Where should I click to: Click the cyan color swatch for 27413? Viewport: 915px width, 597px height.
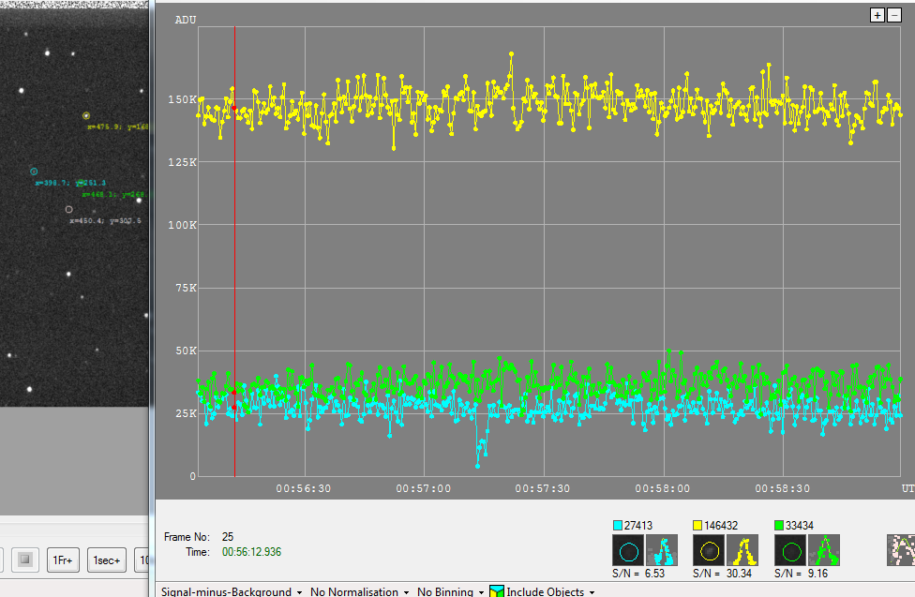point(617,526)
